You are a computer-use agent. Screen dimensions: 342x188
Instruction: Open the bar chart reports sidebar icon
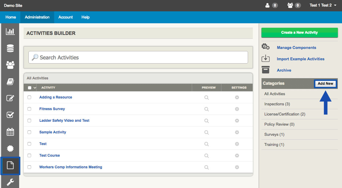(10, 31)
